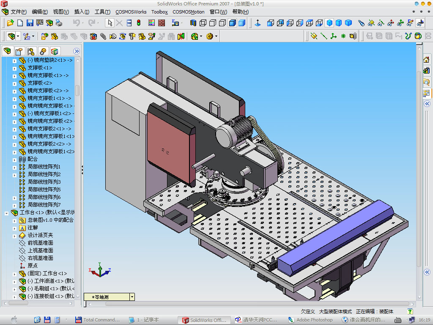Select 原点 origin in the tree

(33, 266)
